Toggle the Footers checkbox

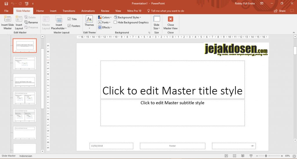coord(69,26)
